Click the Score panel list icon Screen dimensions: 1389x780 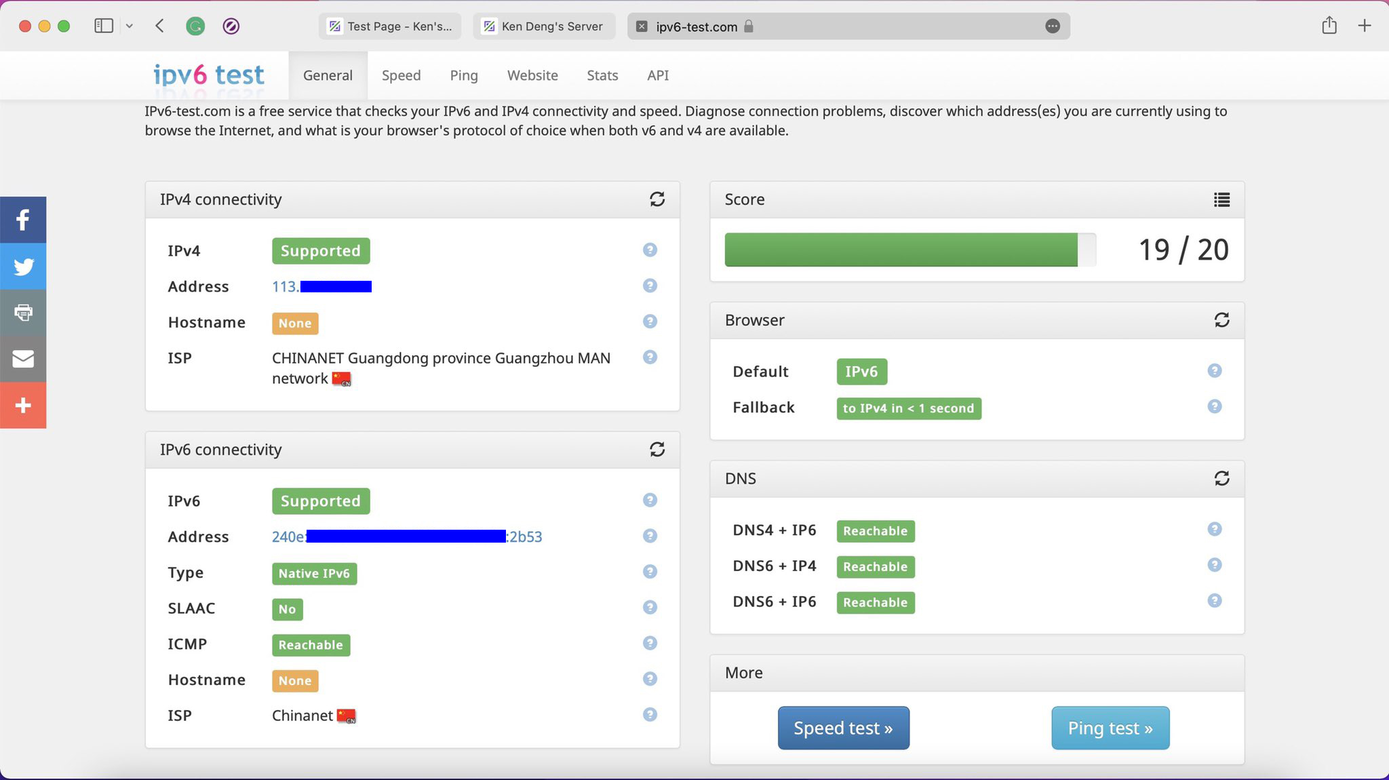click(1221, 199)
